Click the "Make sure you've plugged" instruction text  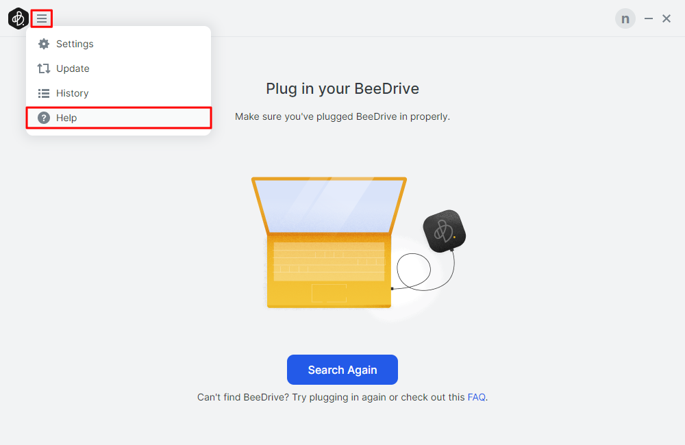click(x=342, y=116)
